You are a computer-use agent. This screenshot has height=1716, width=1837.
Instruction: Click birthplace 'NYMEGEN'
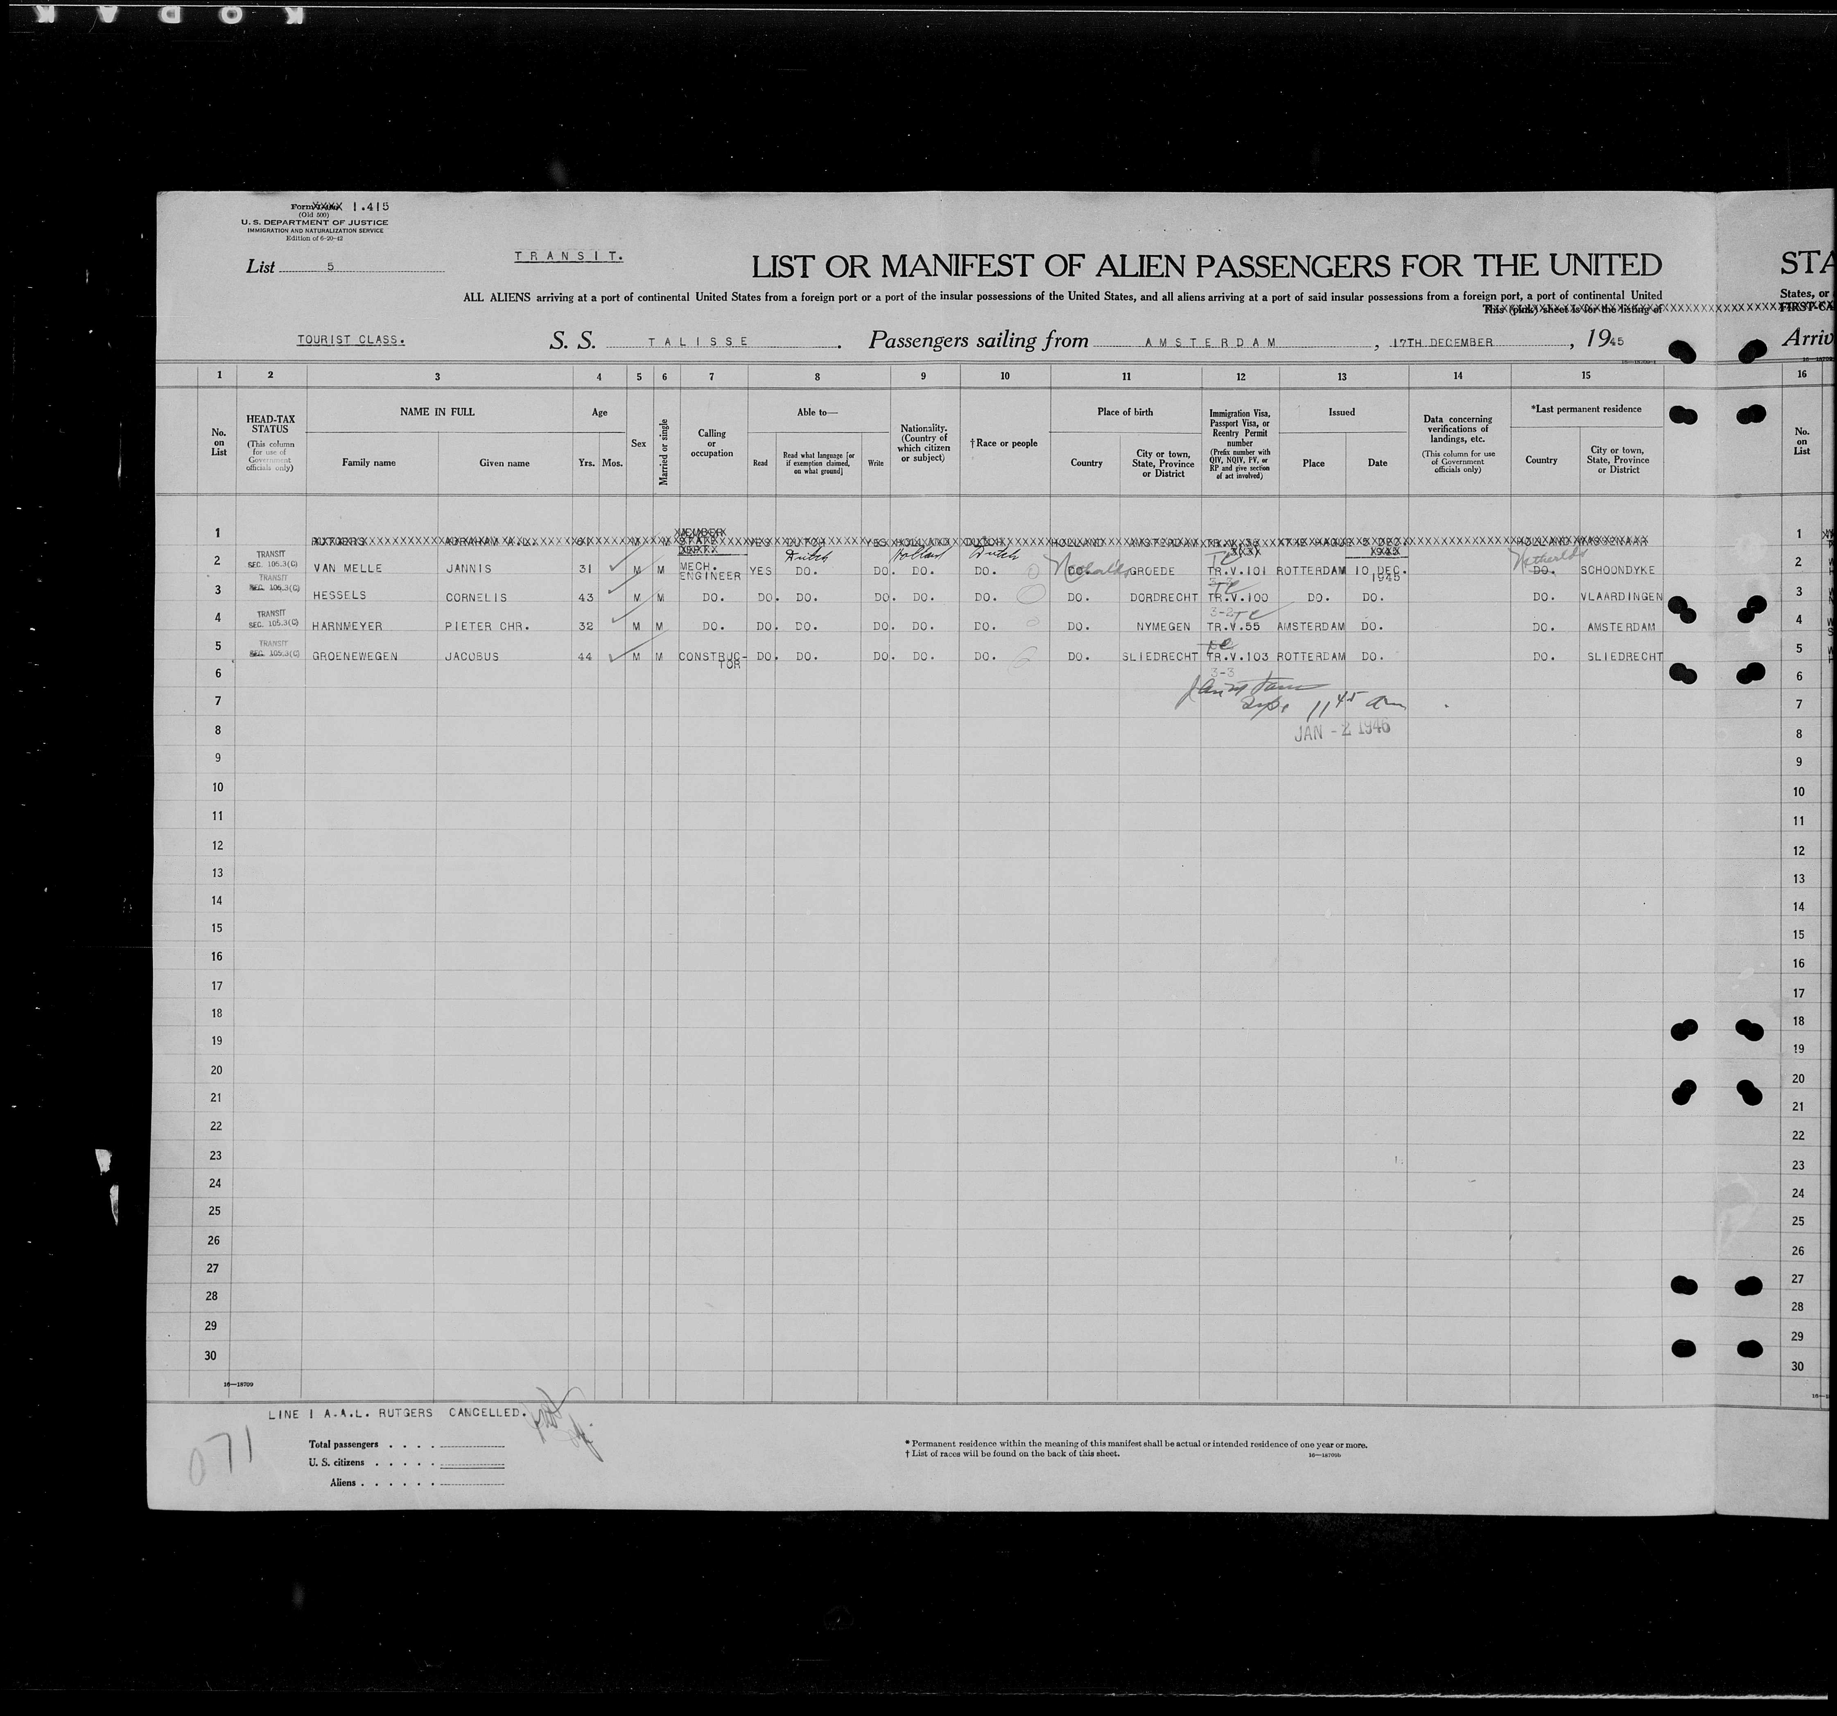coord(1162,627)
